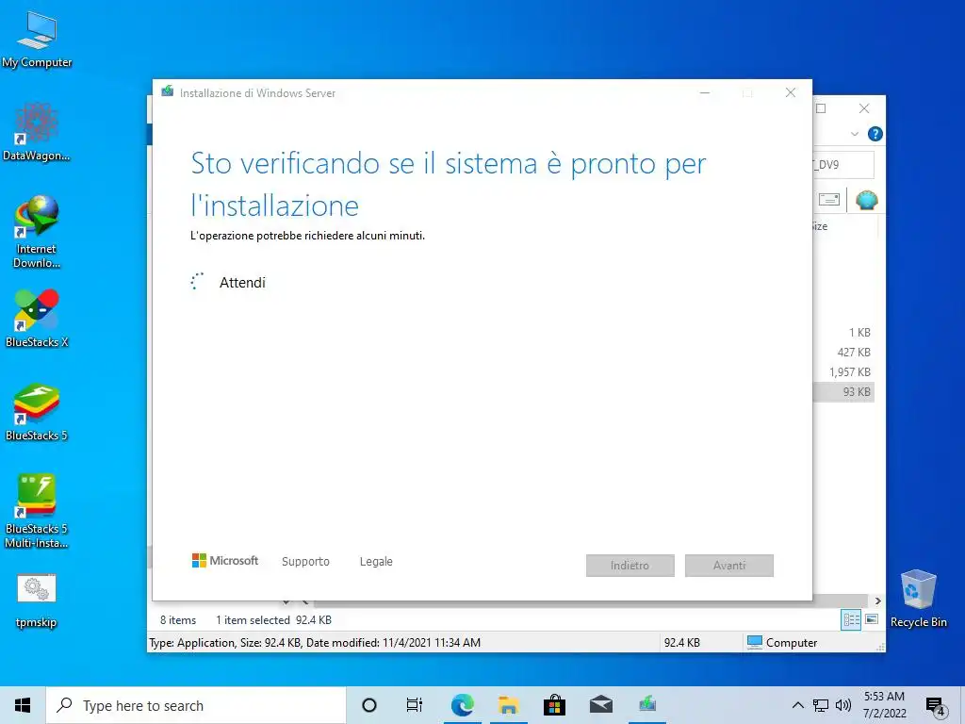Select the 1,957 KB file row

click(843, 371)
